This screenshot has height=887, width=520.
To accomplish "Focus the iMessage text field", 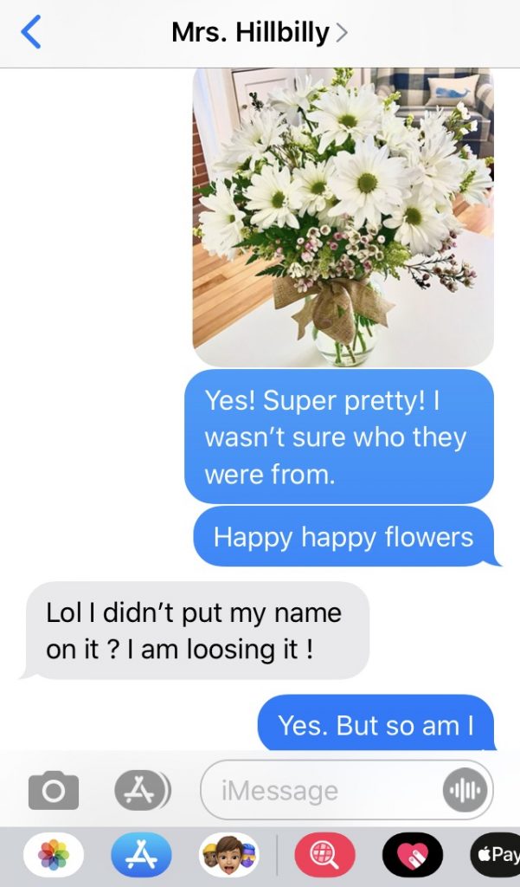I will pos(346,790).
